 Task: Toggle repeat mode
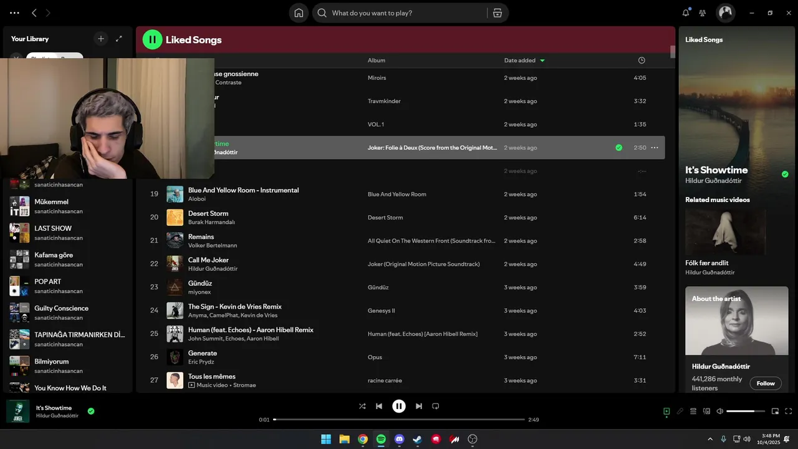point(436,406)
